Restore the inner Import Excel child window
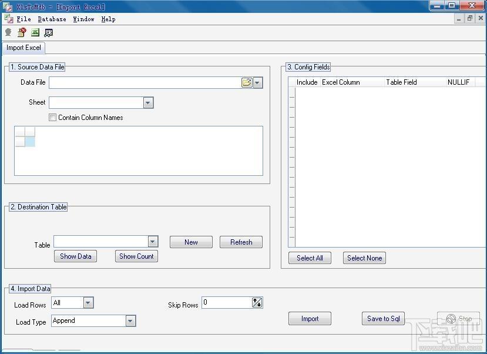This screenshot has width=487, height=354. [x=469, y=19]
